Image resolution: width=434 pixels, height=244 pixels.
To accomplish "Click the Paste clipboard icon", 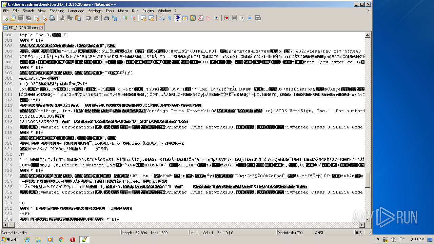I will 78,18.
